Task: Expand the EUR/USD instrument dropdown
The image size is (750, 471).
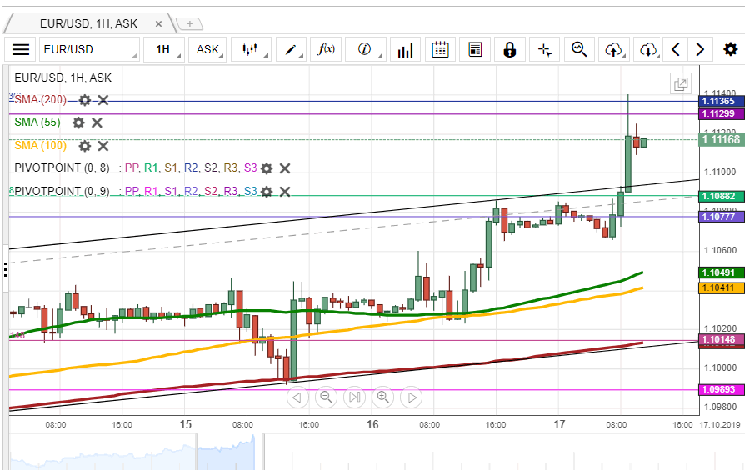Action: click(x=89, y=50)
